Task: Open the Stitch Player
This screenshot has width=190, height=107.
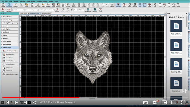Action: tap(149, 5)
